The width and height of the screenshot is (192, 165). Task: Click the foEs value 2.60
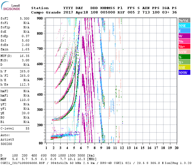(x=26, y=45)
